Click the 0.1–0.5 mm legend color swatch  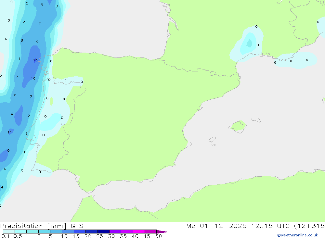click(9, 232)
